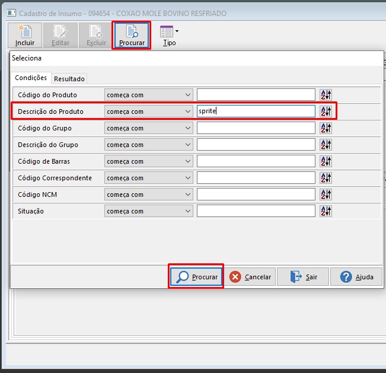Open Procurar in the top toolbar
Image resolution: width=386 pixels, height=373 pixels.
[x=132, y=36]
